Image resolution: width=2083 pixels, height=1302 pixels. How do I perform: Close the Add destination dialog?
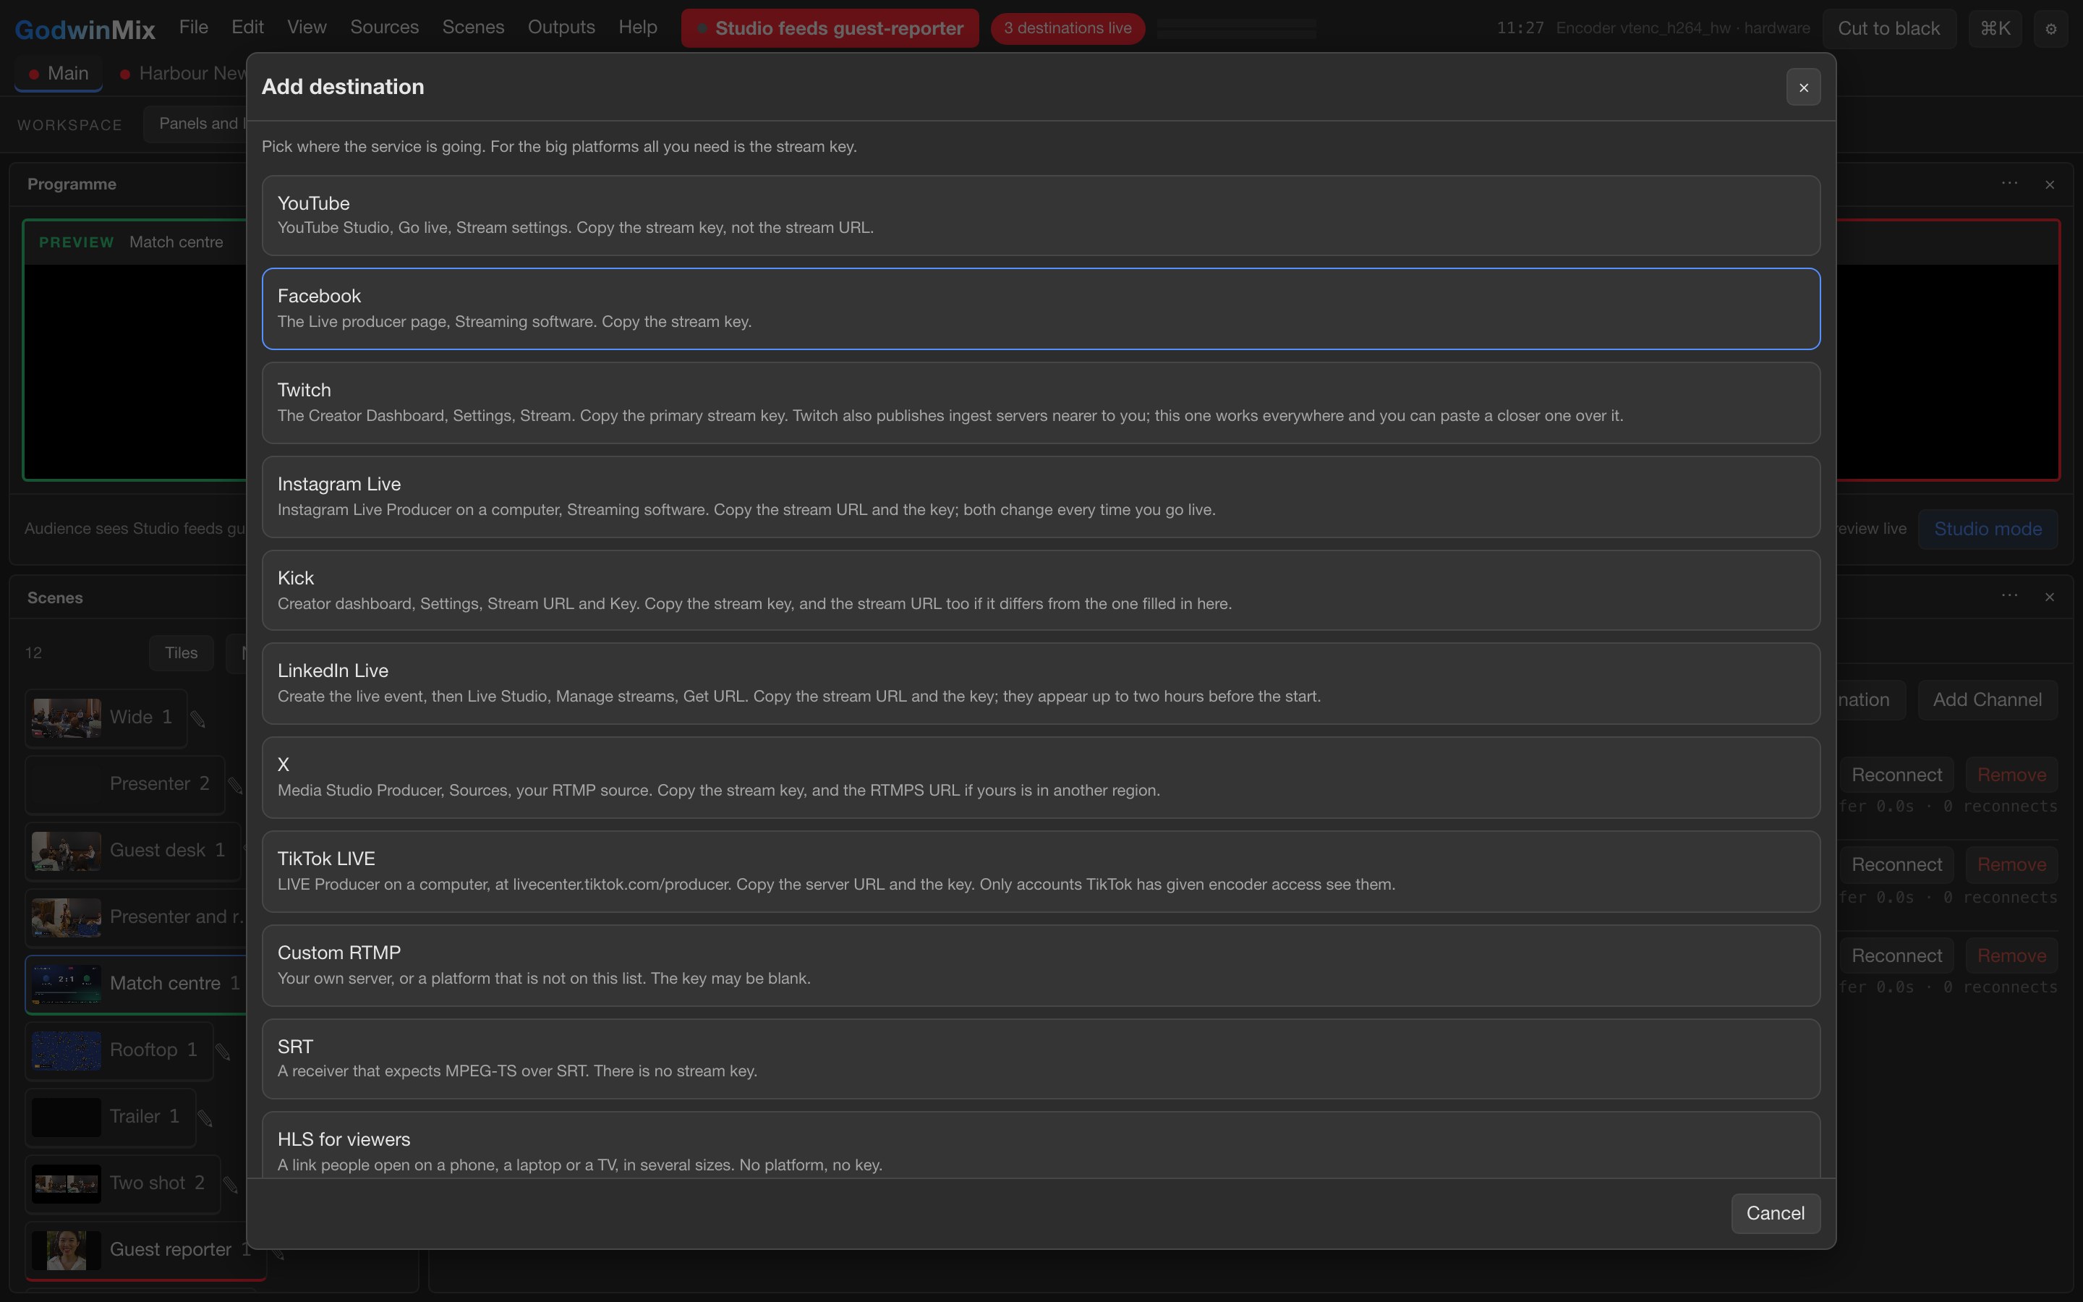(x=1803, y=87)
